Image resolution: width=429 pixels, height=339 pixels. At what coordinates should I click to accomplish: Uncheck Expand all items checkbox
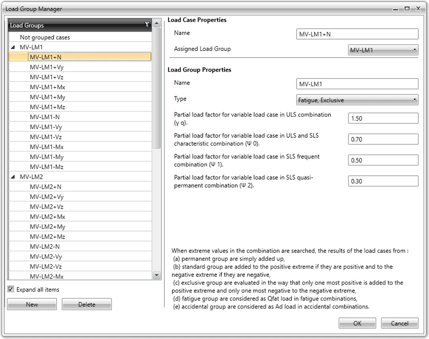(11, 289)
